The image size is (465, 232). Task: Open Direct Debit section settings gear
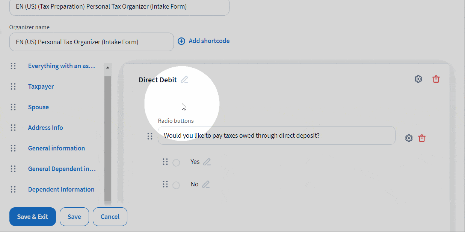pyautogui.click(x=418, y=79)
